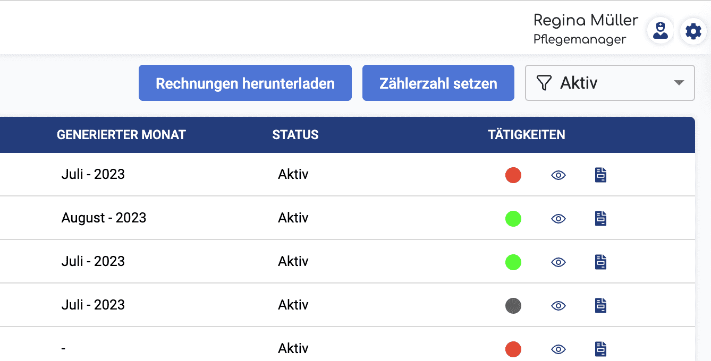
Task: Click the Zählerzahl setzen button
Action: (438, 83)
